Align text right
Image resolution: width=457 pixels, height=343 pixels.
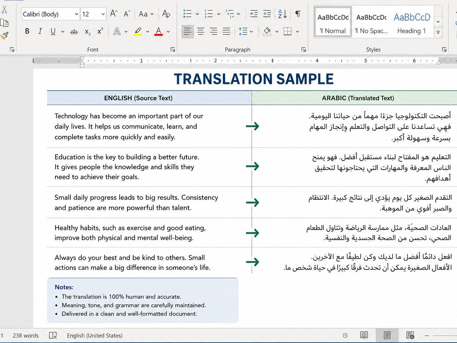pos(214,32)
